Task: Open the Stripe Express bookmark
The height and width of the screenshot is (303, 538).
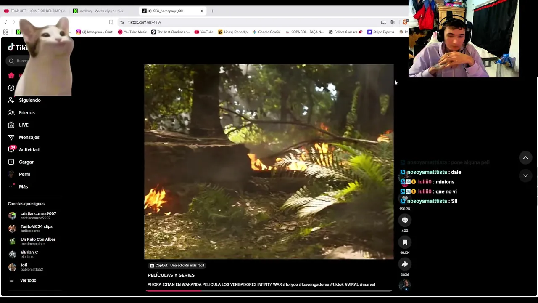Action: pyautogui.click(x=381, y=32)
